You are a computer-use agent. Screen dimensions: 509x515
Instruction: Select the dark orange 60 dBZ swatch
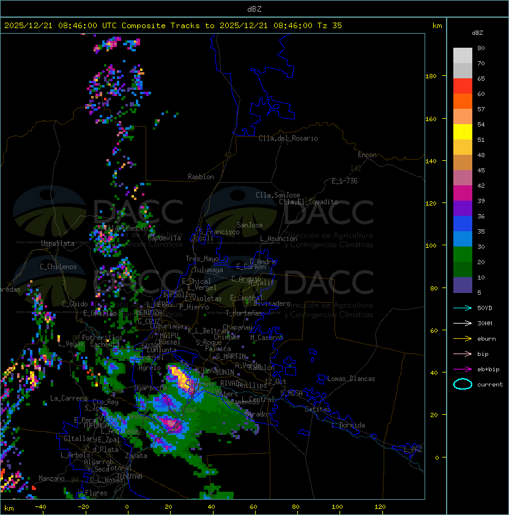[463, 101]
